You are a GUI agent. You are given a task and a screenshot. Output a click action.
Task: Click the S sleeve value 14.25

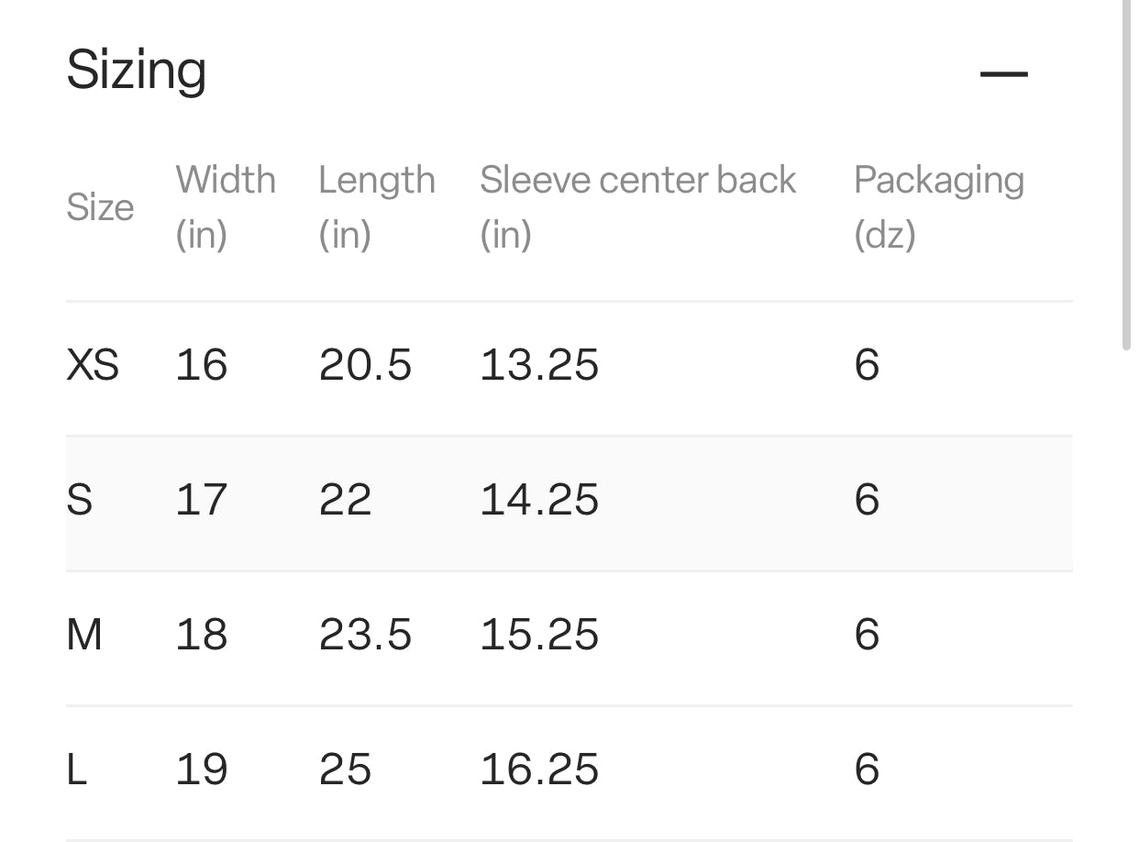point(539,500)
